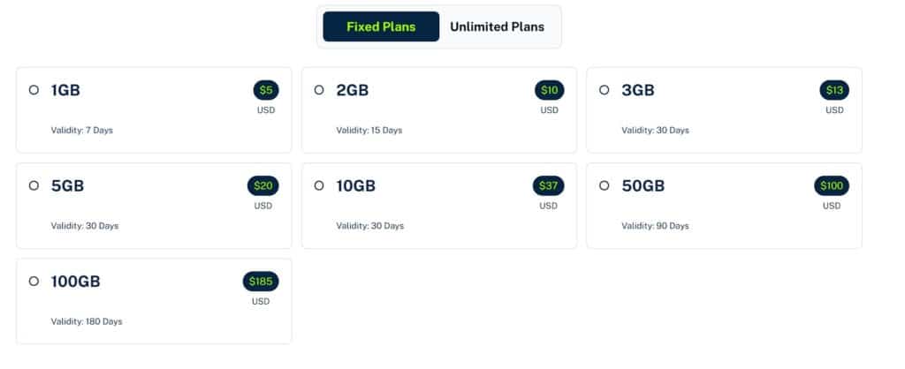Click the $13 price badge

834,90
